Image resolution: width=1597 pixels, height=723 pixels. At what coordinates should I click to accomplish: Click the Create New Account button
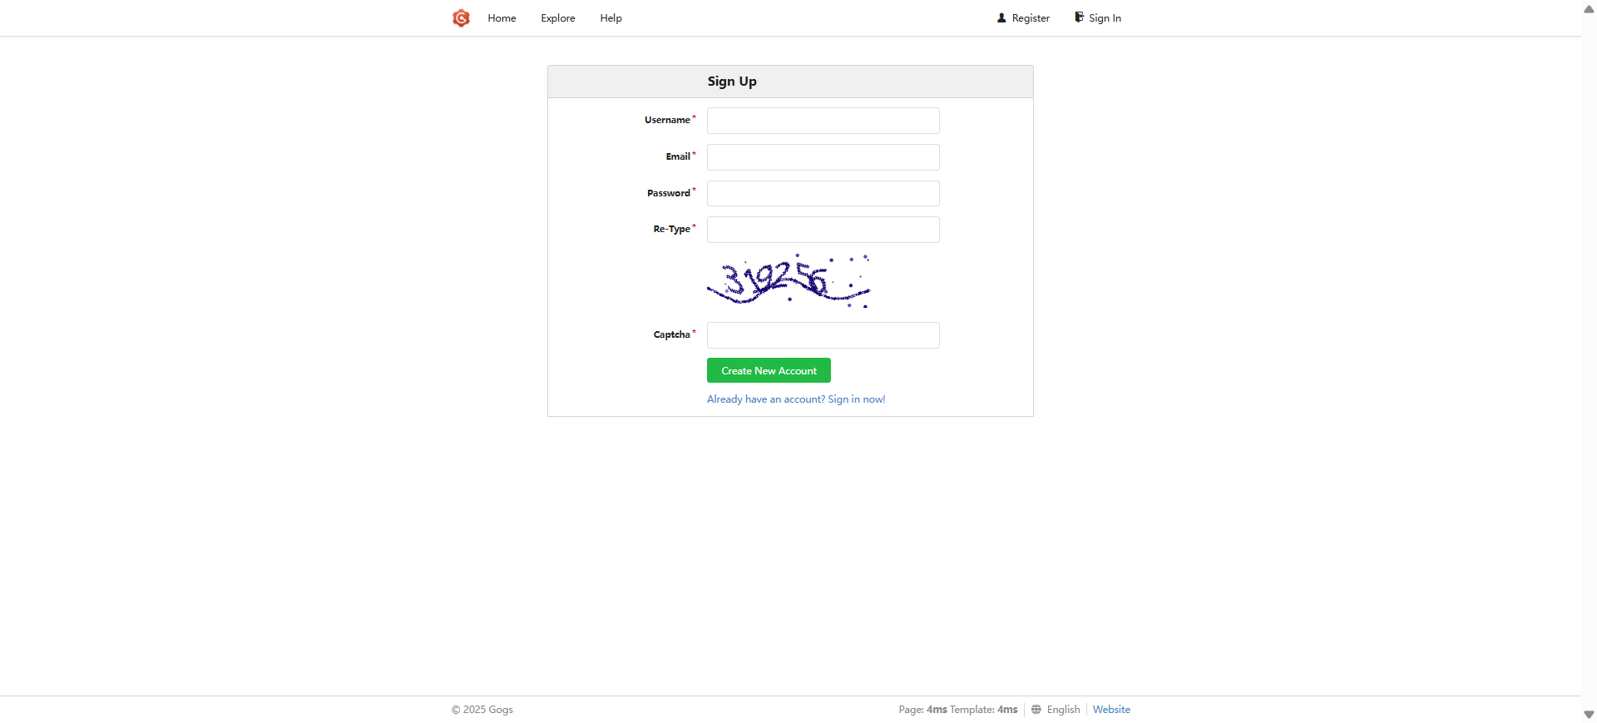point(769,370)
